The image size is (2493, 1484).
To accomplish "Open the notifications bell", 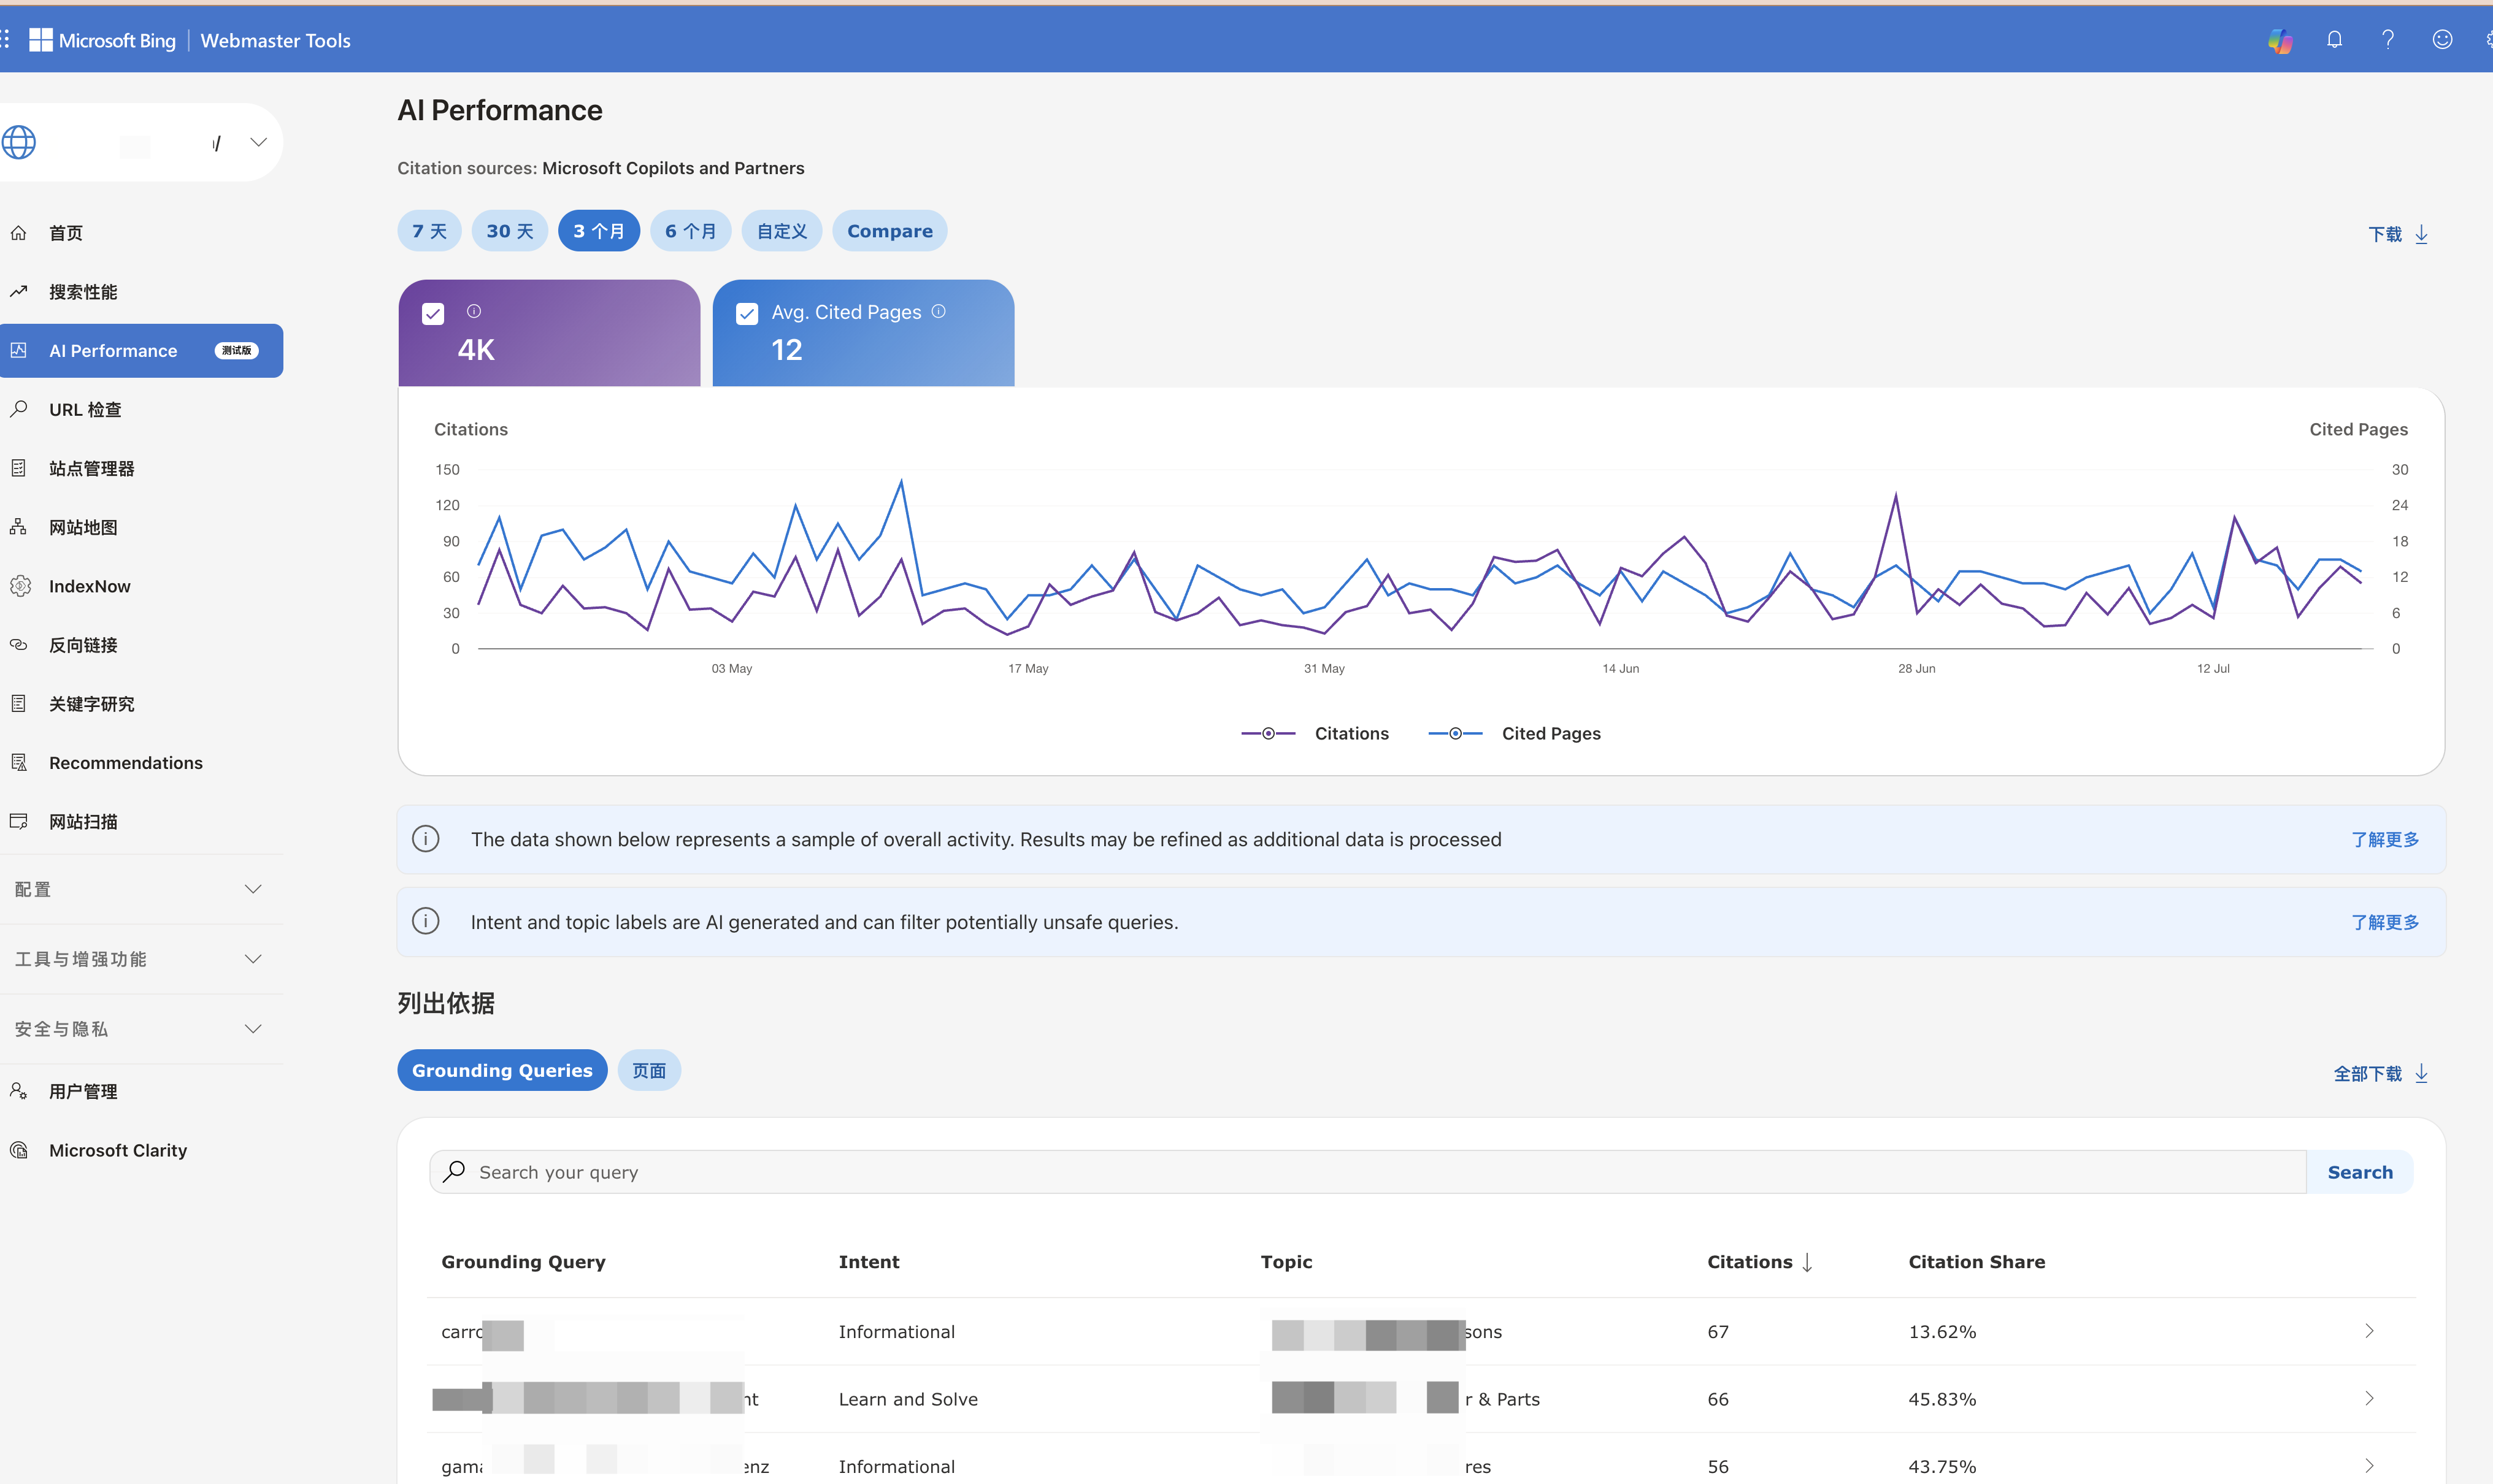I will (x=2335, y=40).
